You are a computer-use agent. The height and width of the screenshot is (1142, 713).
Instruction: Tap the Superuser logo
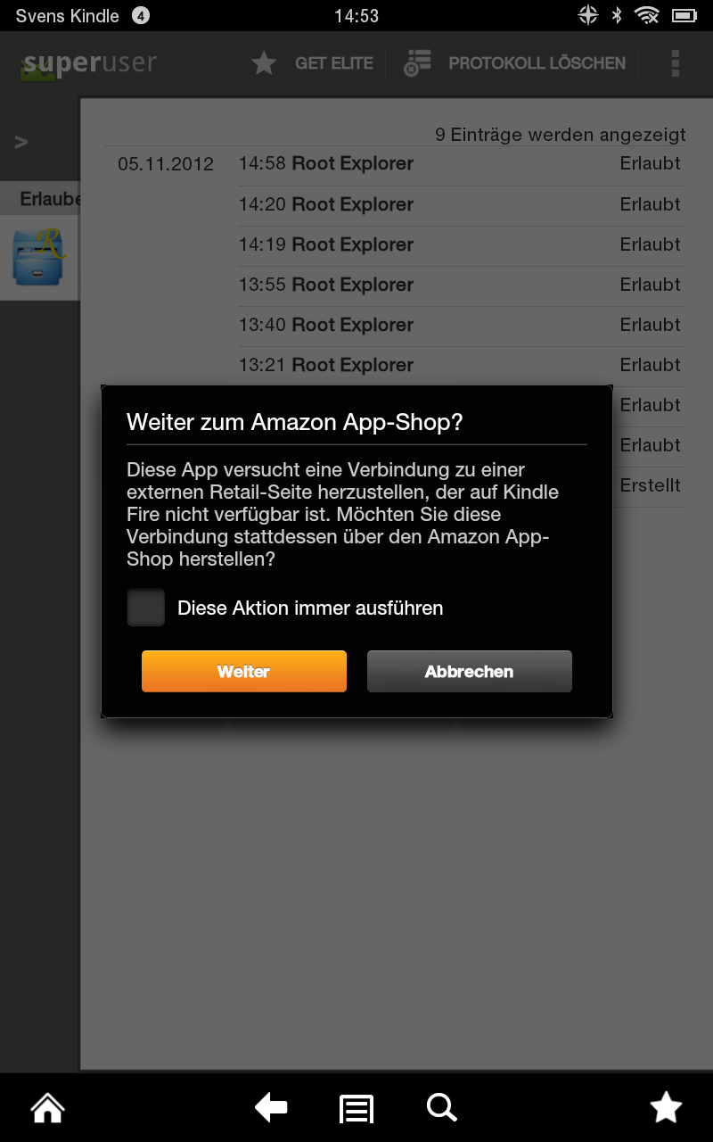point(89,64)
